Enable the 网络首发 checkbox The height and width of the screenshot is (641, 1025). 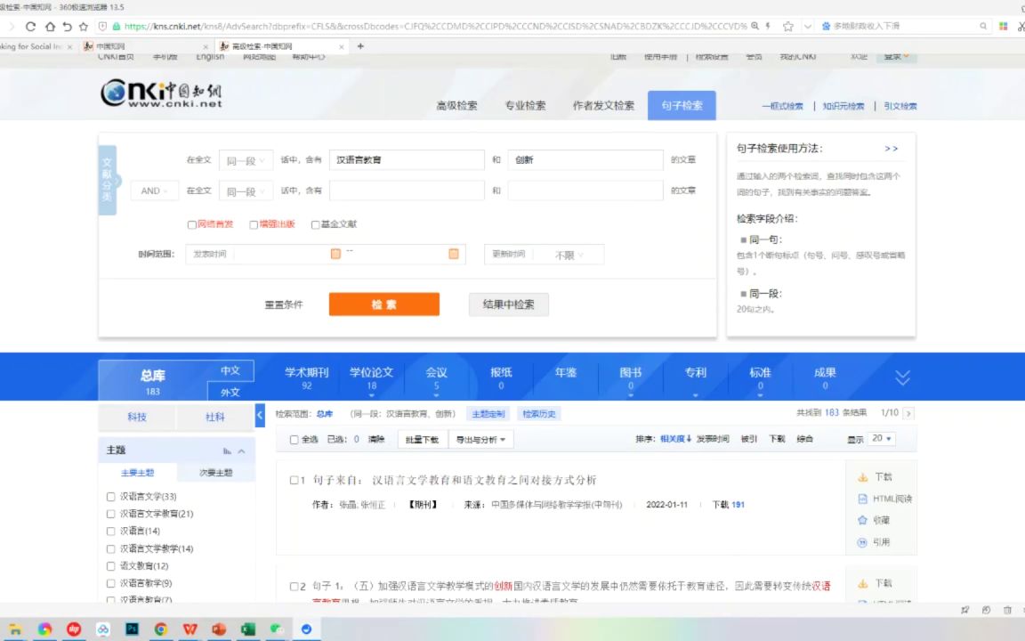click(192, 223)
